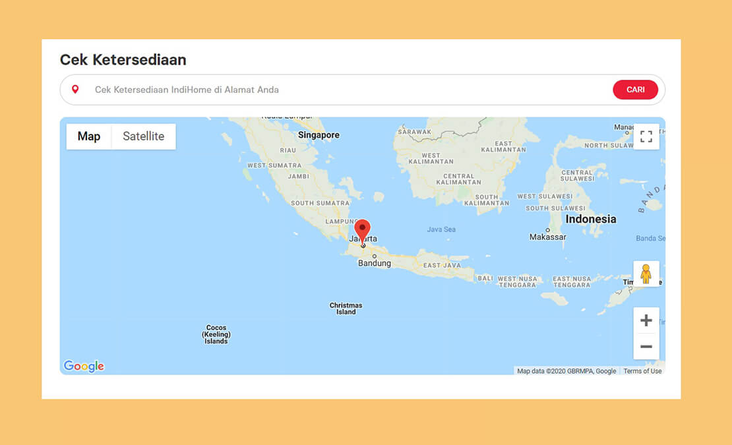Screen dimensions: 732x445
Task: Toggle fullscreen map view
Action: pyautogui.click(x=646, y=136)
